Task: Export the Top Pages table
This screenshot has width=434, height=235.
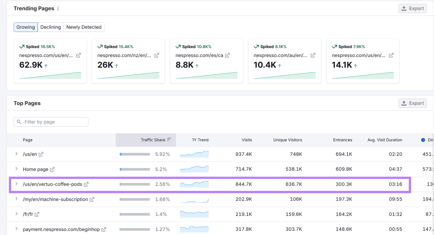Action: click(413, 103)
